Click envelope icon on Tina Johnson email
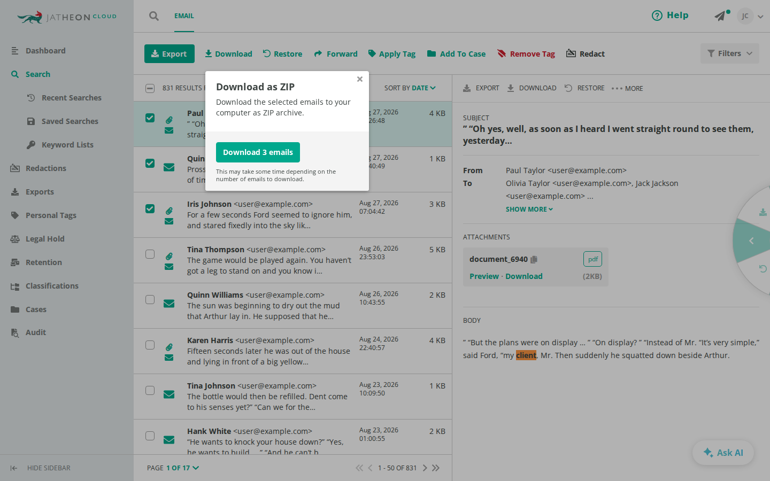This screenshot has width=770, height=481. 169,394
